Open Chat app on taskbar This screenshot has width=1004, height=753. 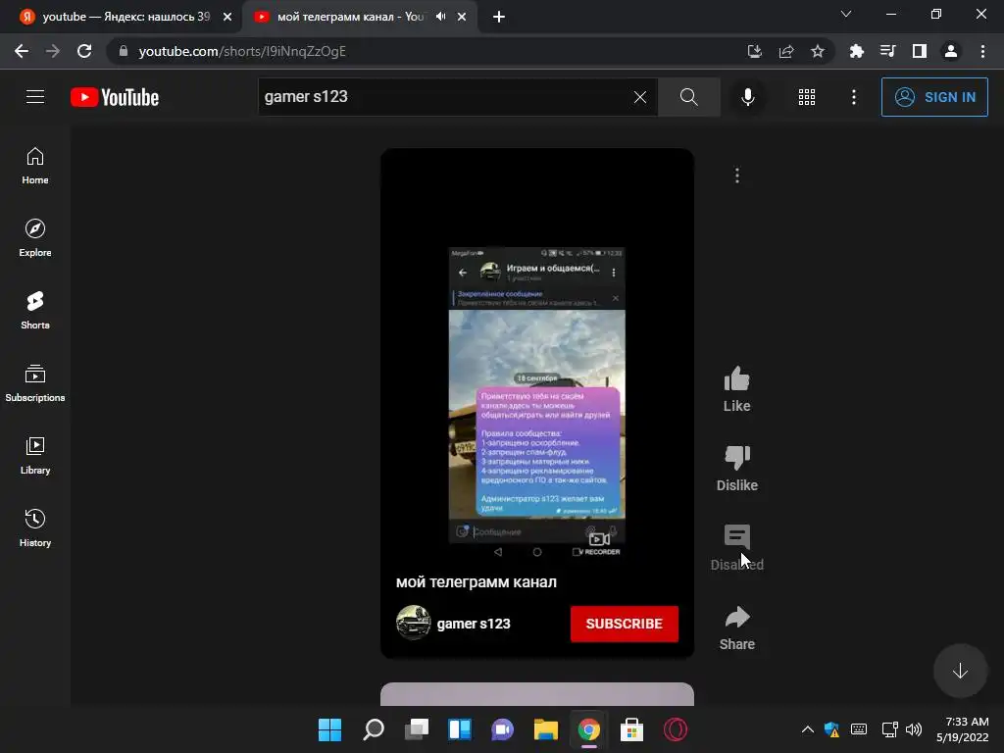click(503, 729)
